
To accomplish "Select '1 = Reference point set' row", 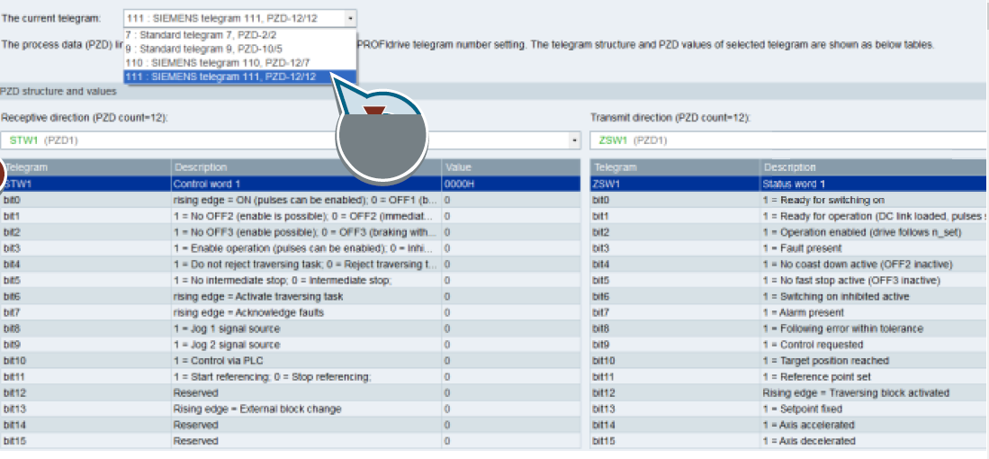I will 789,377.
